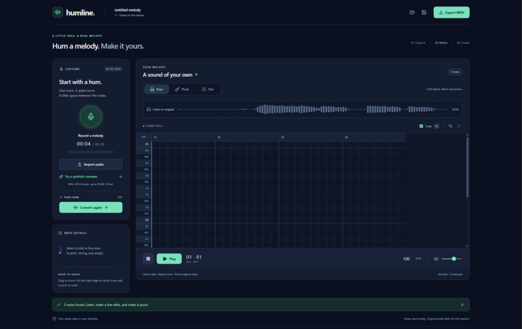Click the checkmark icon in notification bar
Screen dimensions: 522x329
tap(58, 304)
